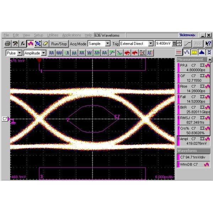
Task: Open the Acq Mode Sample dropdown
Action: [108, 44]
